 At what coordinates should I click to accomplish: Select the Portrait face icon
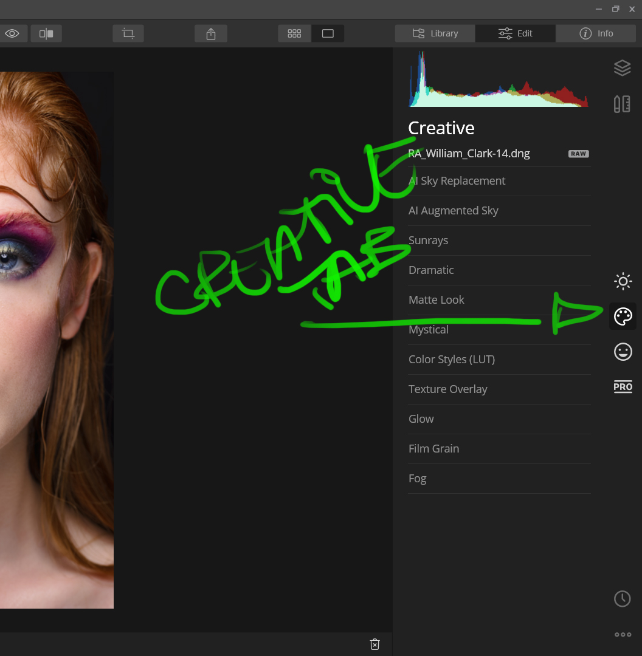(623, 352)
